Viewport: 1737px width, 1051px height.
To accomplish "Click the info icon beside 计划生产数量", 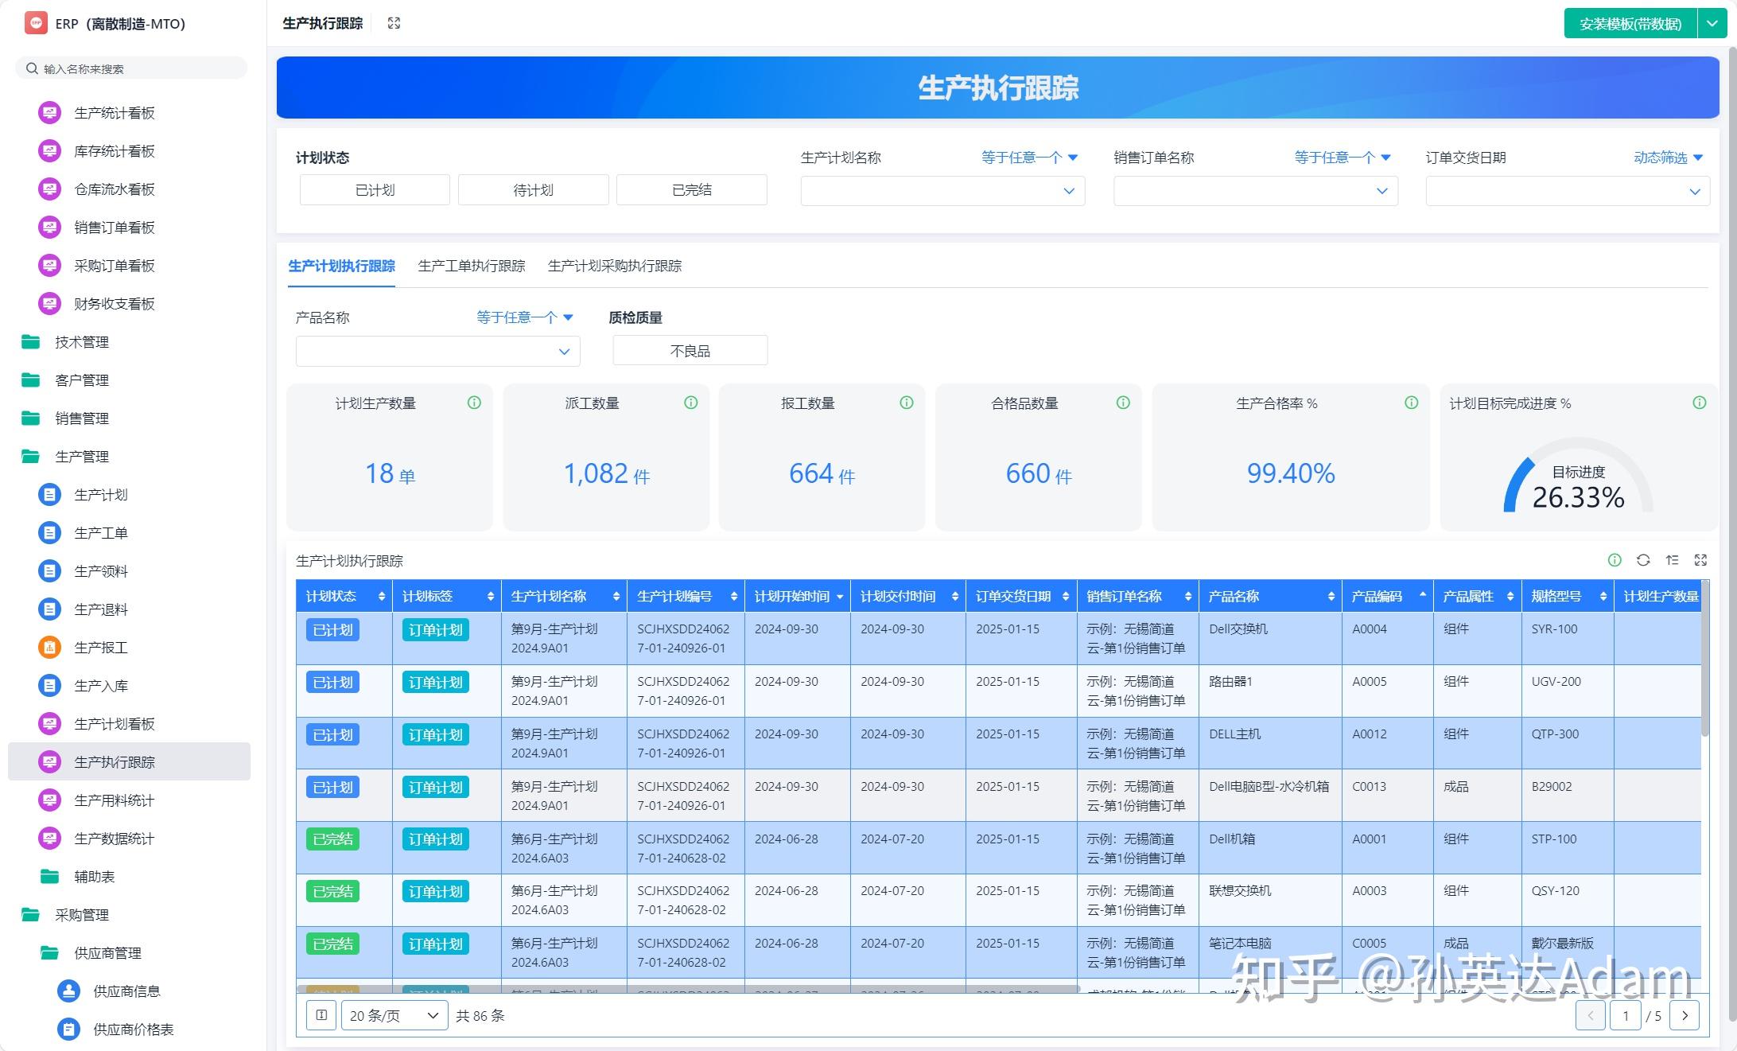I will [x=474, y=403].
